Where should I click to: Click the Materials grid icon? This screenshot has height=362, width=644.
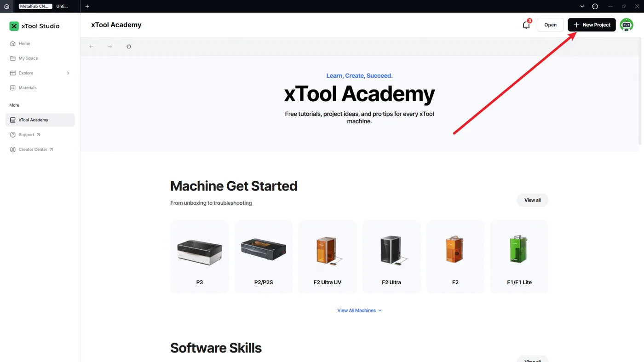(13, 88)
